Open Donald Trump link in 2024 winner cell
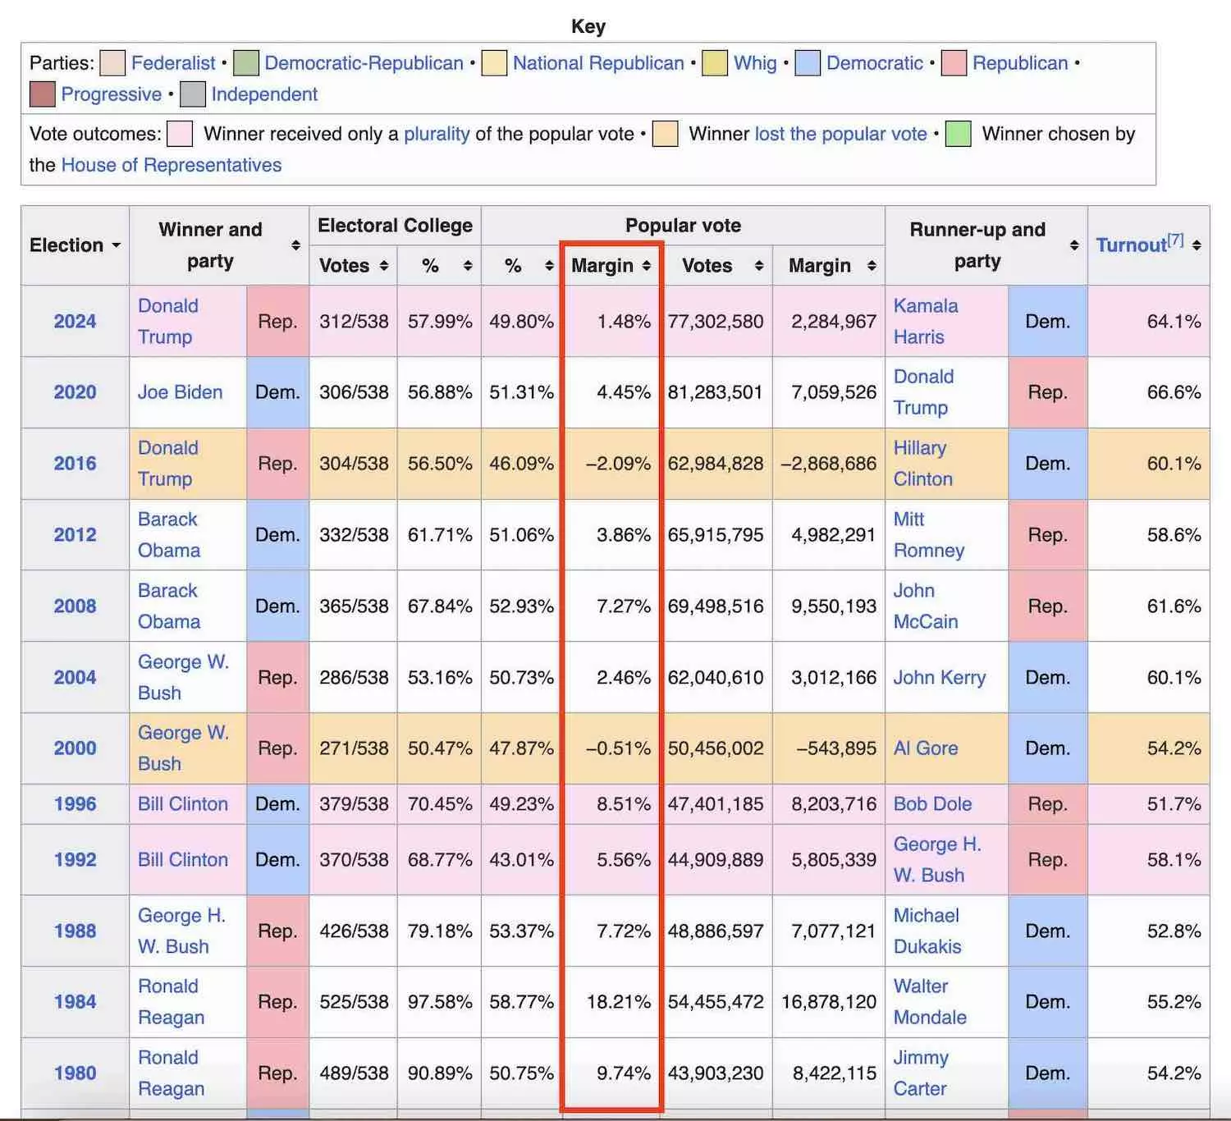Image resolution: width=1231 pixels, height=1121 pixels. [168, 322]
